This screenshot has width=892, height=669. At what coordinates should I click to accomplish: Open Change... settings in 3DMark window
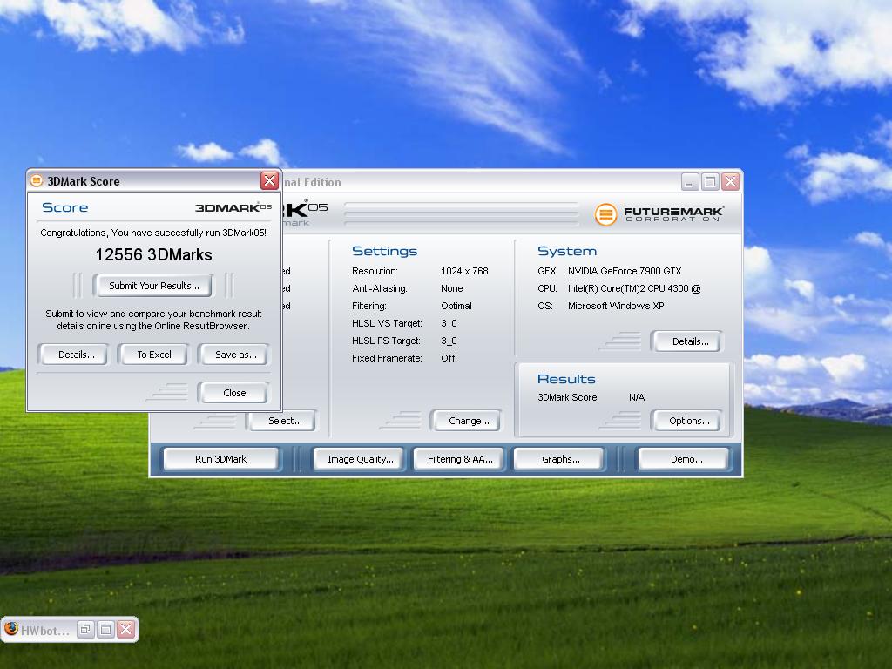[x=468, y=421]
